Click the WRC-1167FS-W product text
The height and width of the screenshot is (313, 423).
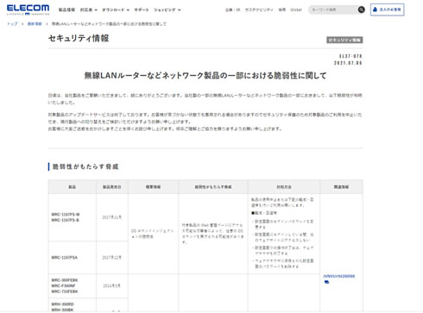(x=66, y=215)
